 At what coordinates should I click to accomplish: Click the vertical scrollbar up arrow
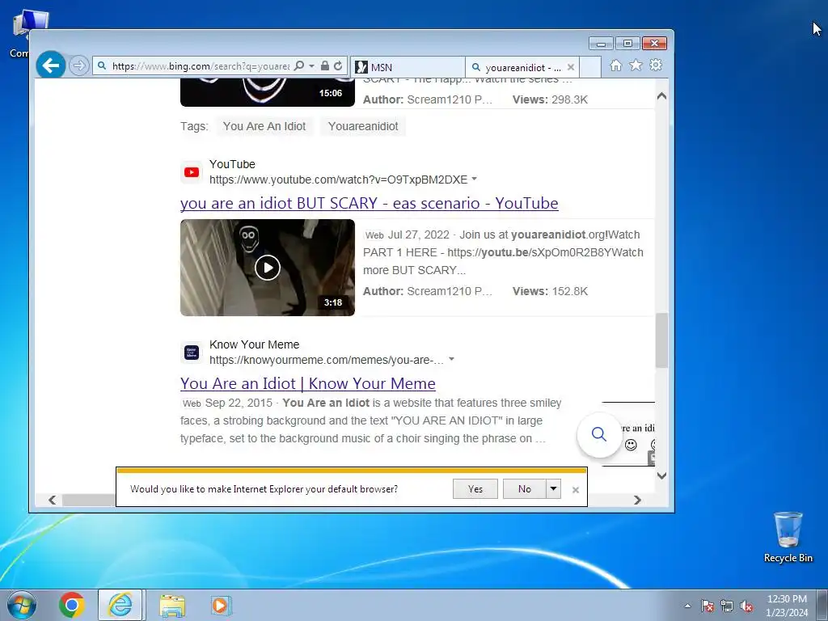[x=661, y=96]
